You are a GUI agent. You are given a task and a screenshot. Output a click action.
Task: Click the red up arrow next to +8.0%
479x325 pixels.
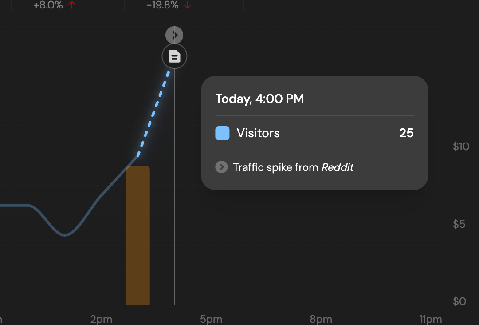pyautogui.click(x=72, y=5)
